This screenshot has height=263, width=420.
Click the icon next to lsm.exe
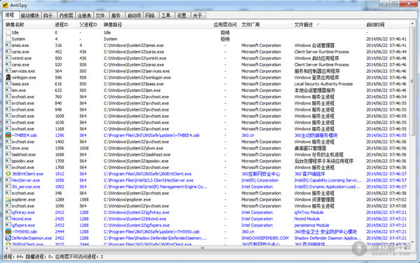pyautogui.click(x=8, y=90)
